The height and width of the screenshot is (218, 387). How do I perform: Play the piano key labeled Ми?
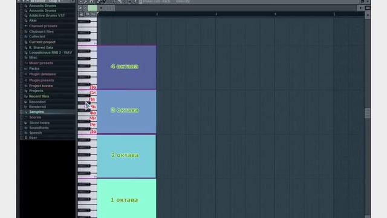[93, 119]
